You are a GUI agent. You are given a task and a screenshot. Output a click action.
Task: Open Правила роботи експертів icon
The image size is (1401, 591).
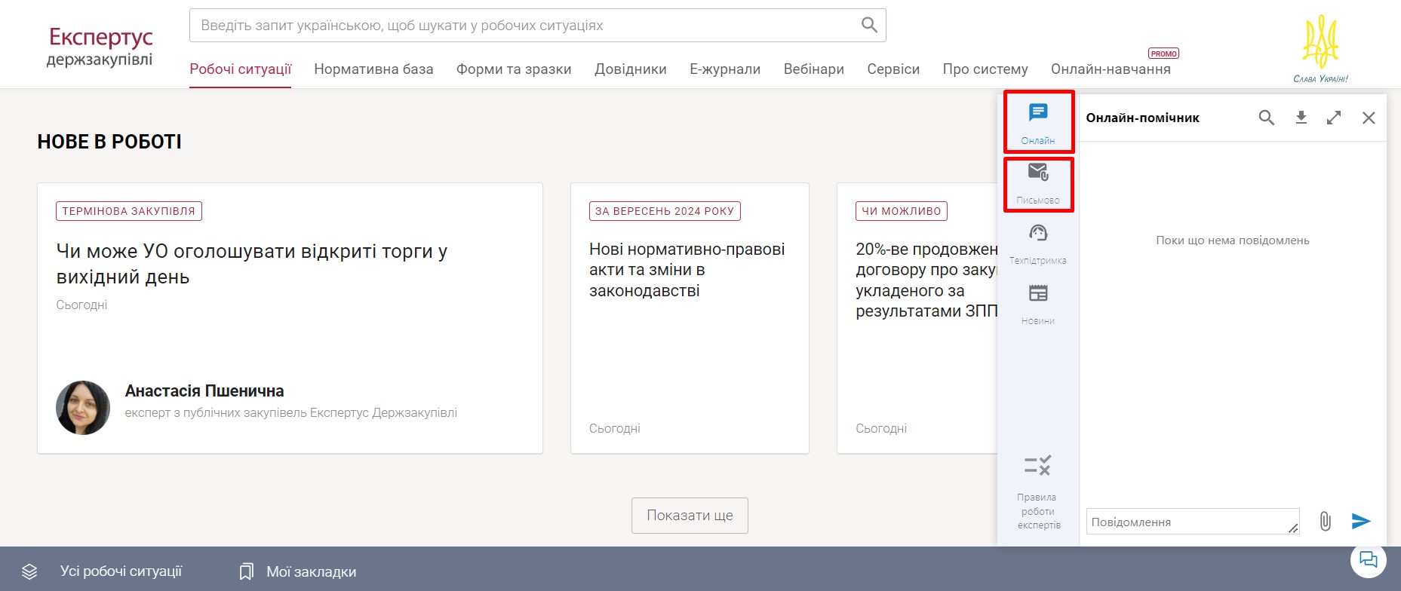pyautogui.click(x=1038, y=465)
